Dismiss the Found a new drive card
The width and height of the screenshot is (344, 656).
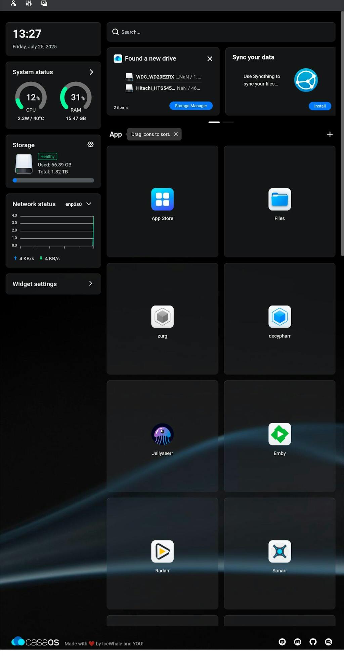point(210,59)
